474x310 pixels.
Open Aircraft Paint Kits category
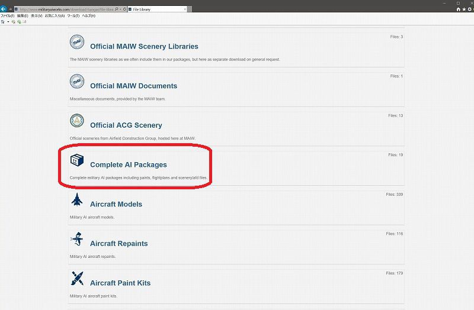120,283
